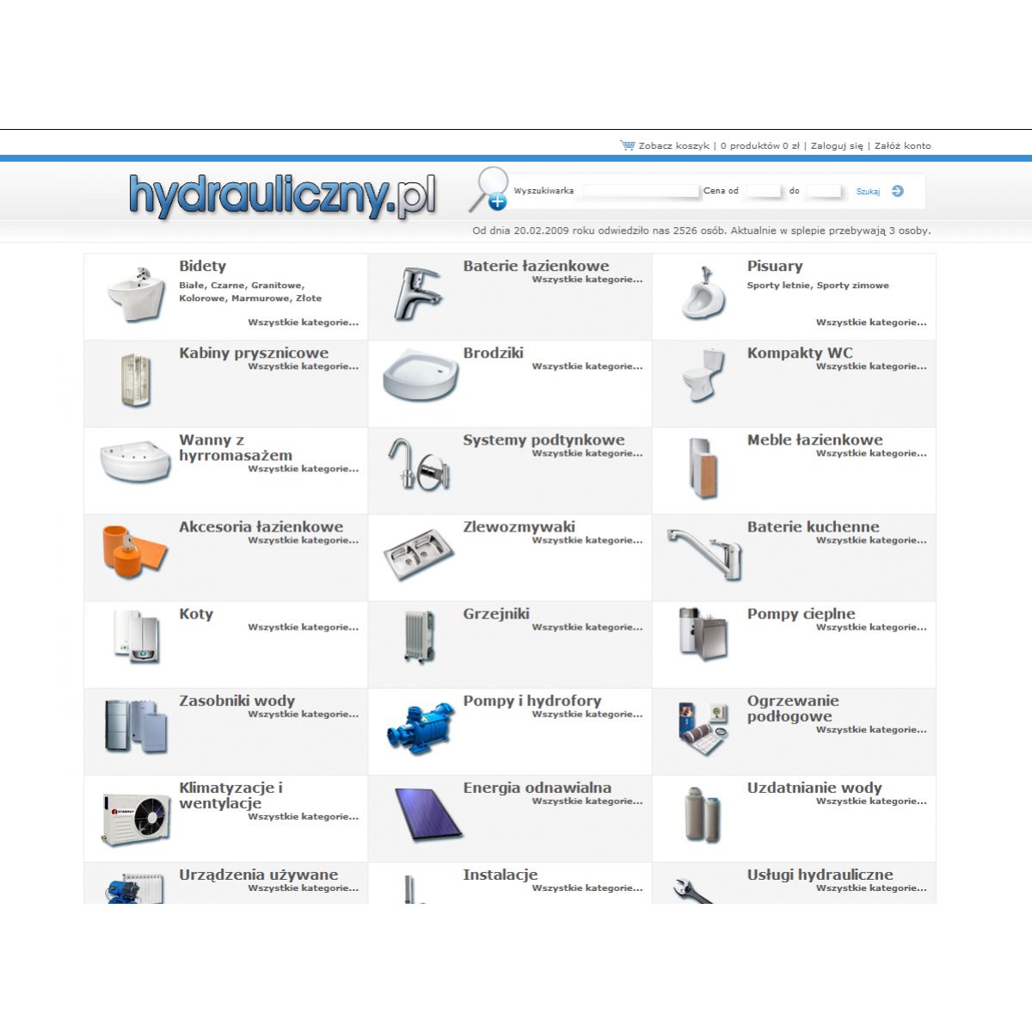This screenshot has width=1032, height=1032.
Task: Click the Szukaj search button
Action: [x=868, y=192]
